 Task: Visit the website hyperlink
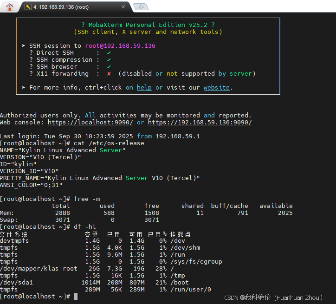point(216,87)
